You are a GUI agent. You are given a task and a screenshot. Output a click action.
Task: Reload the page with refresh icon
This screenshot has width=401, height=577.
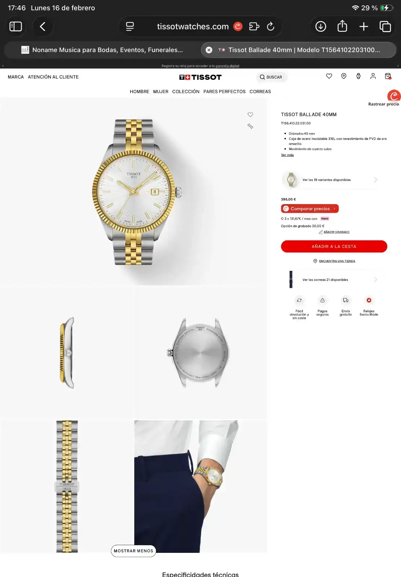click(x=270, y=26)
